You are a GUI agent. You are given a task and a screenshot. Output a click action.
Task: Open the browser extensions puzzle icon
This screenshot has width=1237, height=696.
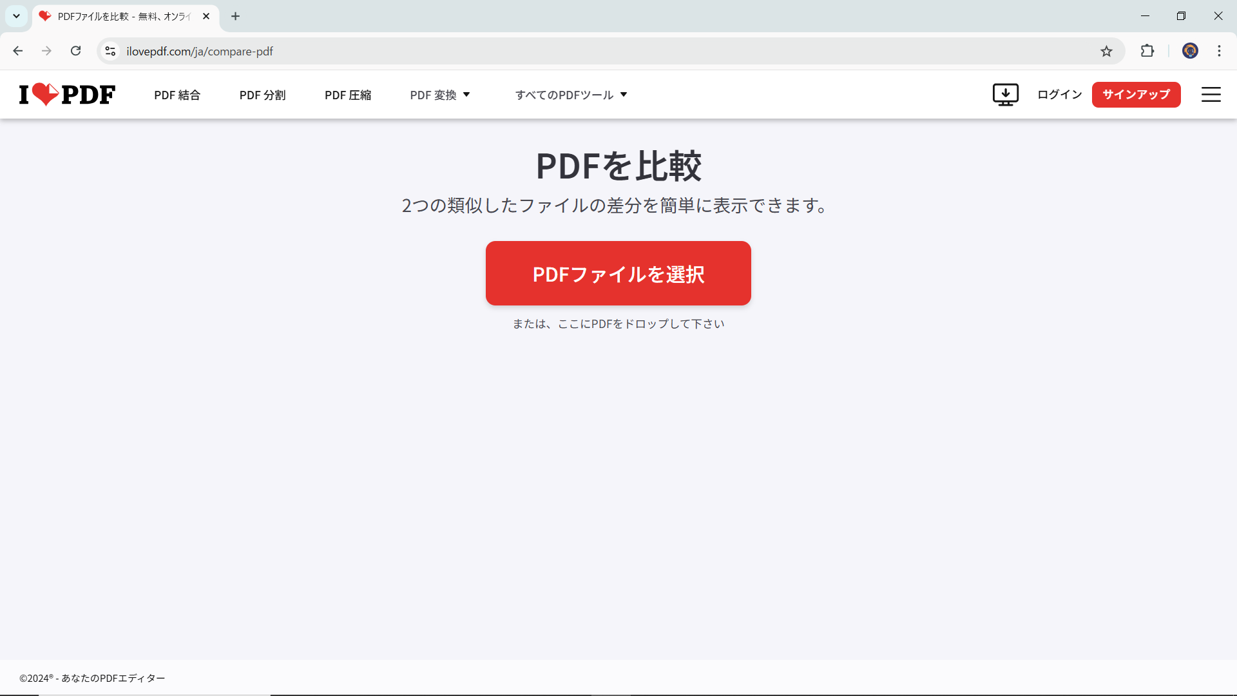pyautogui.click(x=1147, y=51)
